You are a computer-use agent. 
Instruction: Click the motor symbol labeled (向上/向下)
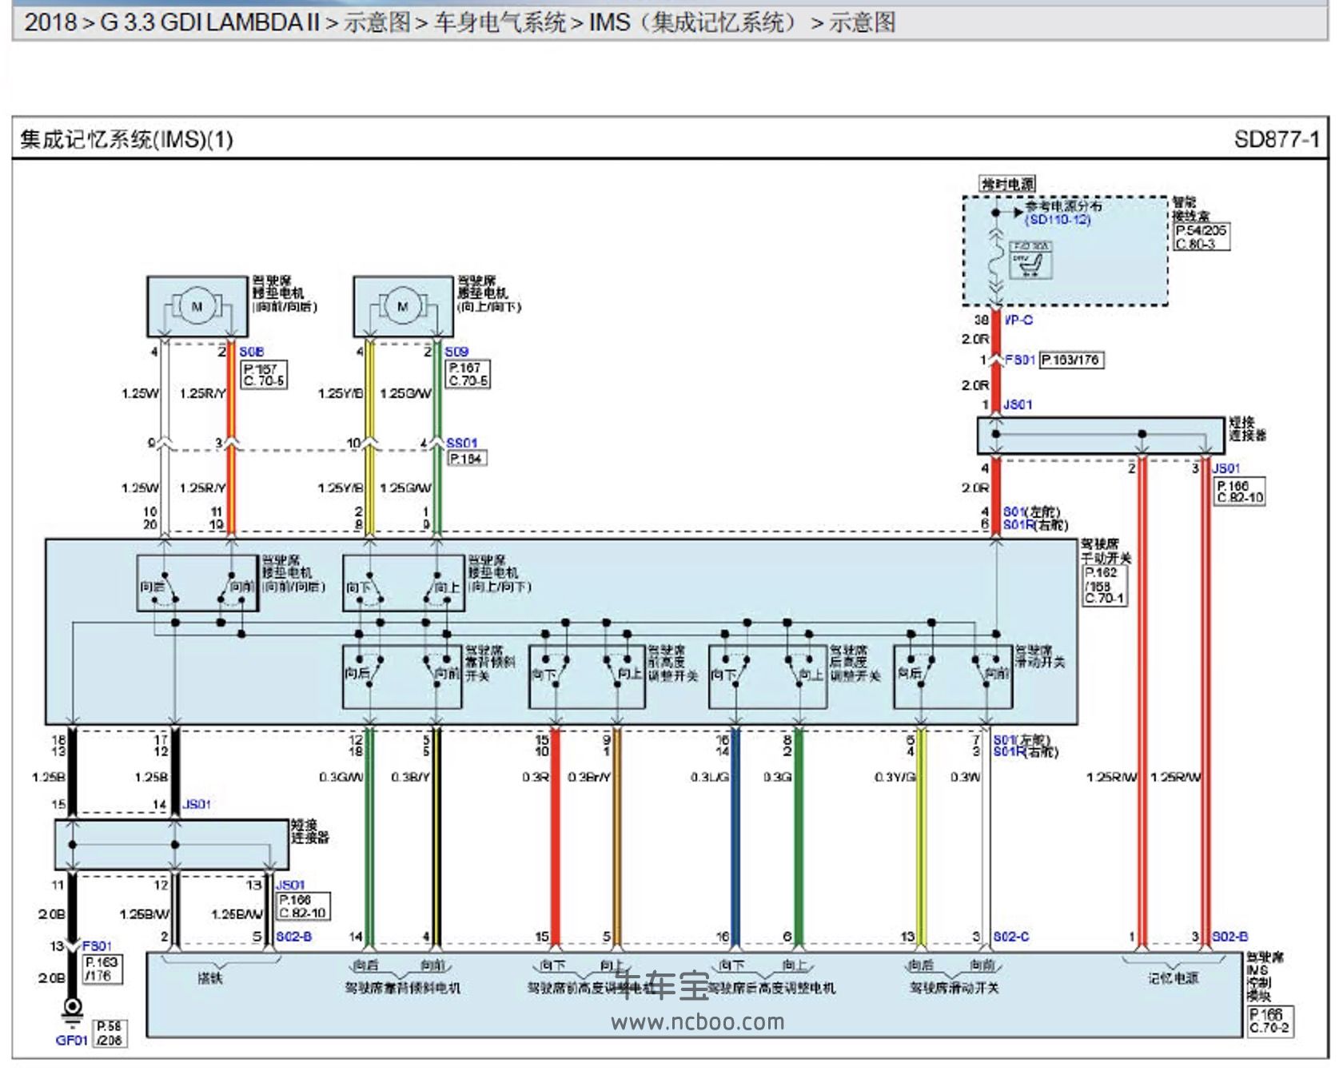click(x=403, y=307)
